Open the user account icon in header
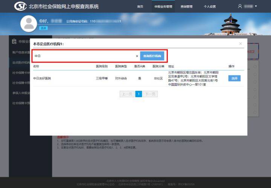 pos(240,6)
